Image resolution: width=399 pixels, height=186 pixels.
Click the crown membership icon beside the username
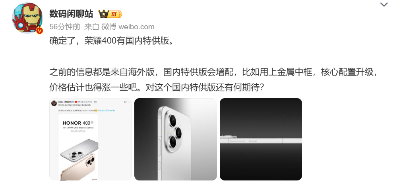pos(104,14)
